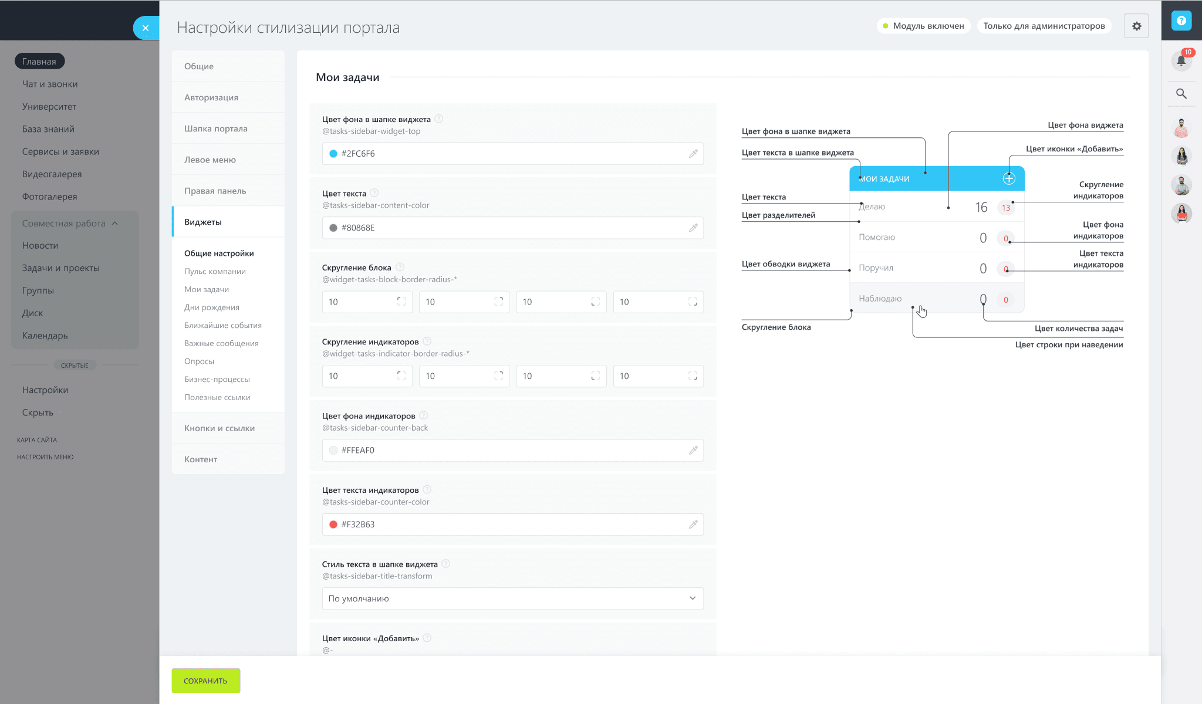Select Дни рождения widget submenu item
This screenshot has height=704, width=1202.
[212, 307]
